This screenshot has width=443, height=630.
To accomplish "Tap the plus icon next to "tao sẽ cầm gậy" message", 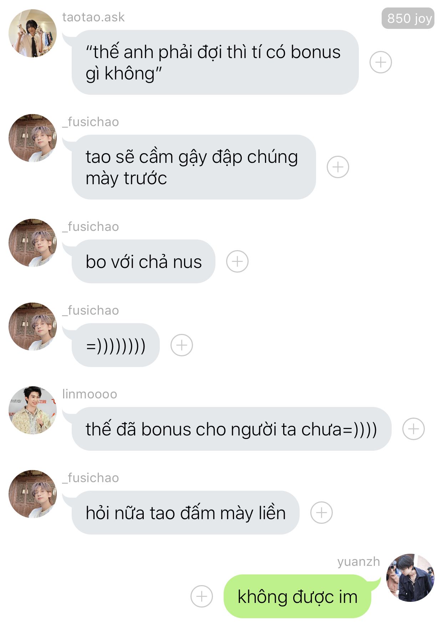I will click(338, 167).
